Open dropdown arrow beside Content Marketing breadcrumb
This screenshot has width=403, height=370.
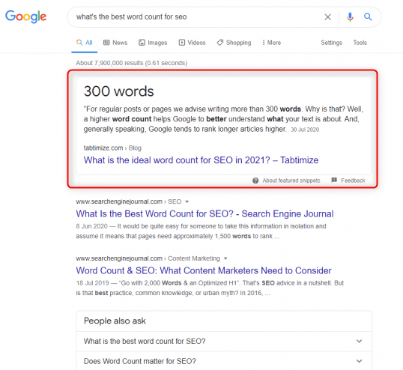coord(225,258)
